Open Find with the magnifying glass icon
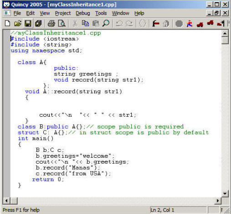Viewport: 231px width, 214px height. (106, 24)
